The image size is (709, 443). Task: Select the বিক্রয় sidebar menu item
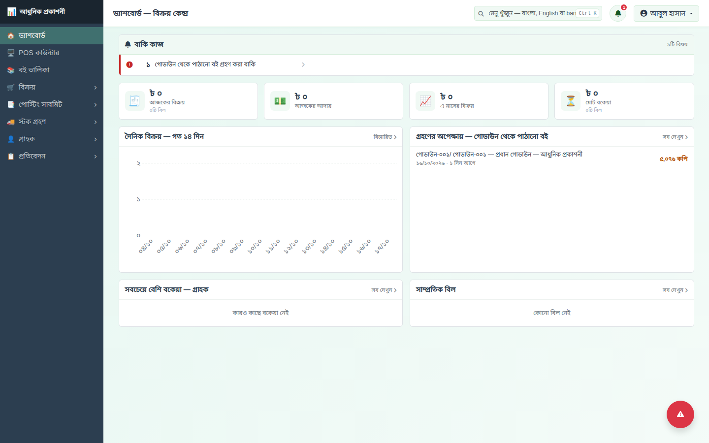pyautogui.click(x=52, y=87)
